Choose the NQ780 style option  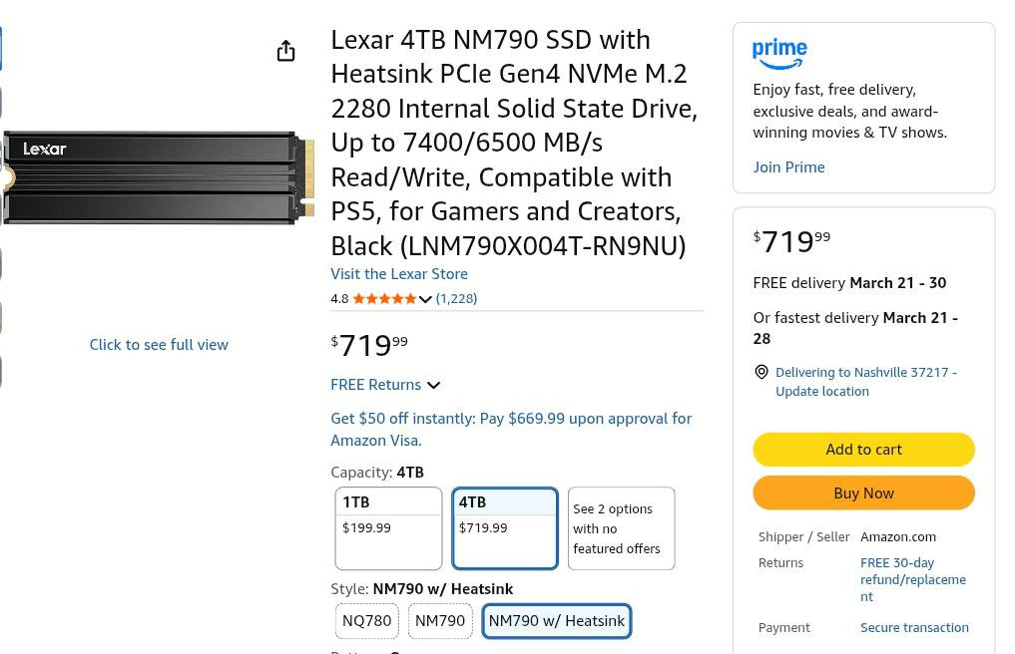coord(366,620)
